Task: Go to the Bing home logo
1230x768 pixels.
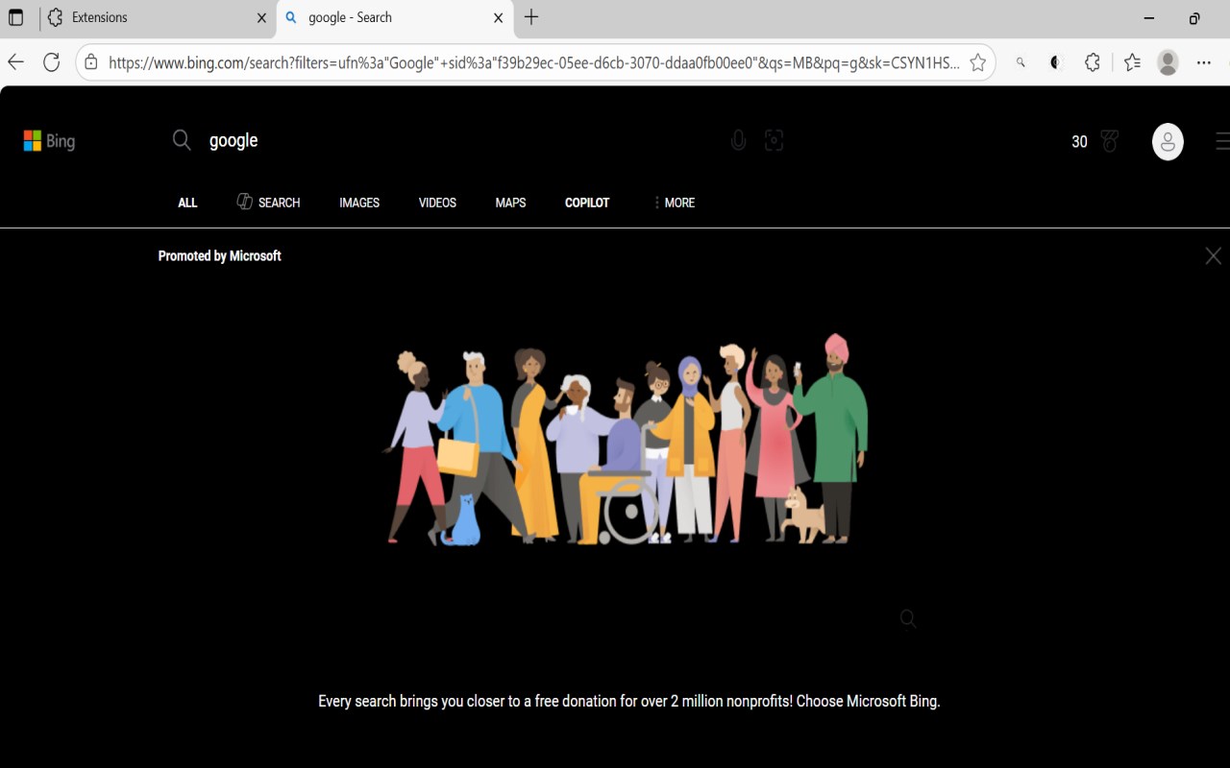Action: pyautogui.click(x=49, y=141)
